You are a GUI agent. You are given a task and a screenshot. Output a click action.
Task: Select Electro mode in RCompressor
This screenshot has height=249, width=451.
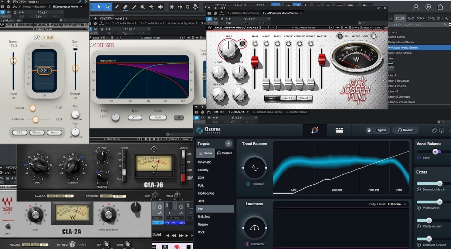pos(37,132)
